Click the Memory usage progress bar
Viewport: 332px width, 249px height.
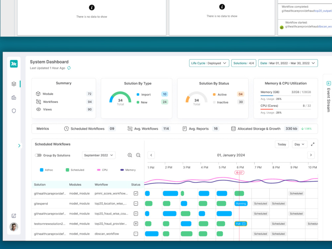pyautogui.click(x=286, y=96)
